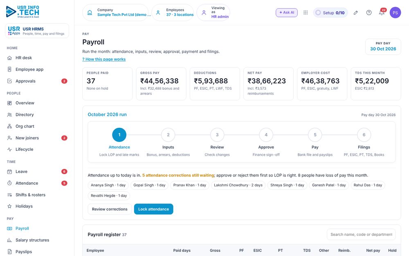Image resolution: width=409 pixels, height=256 pixels.
Task: Open the help question-mark icon
Action: 369,13
